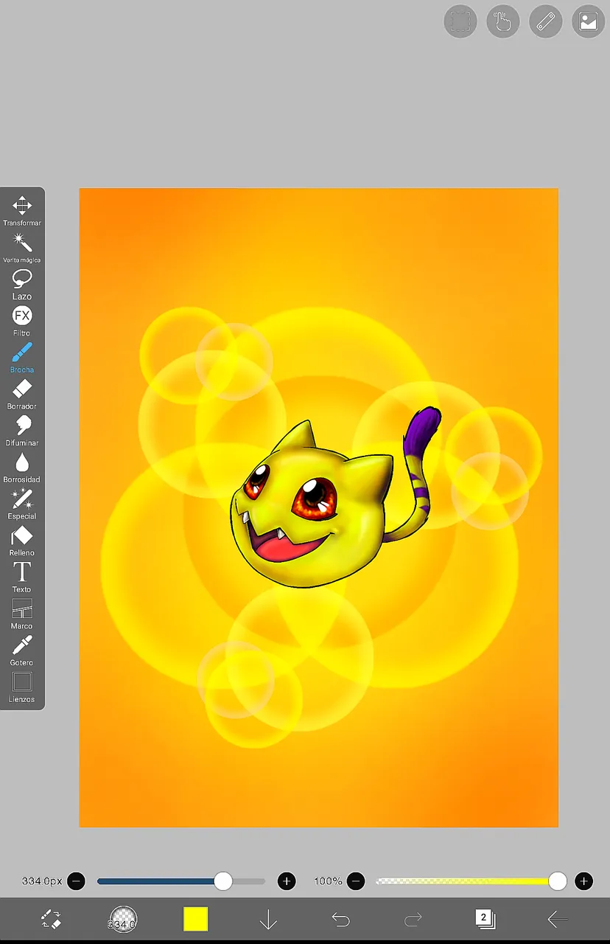
Task: Click the brush size slider handle
Action: (x=223, y=881)
